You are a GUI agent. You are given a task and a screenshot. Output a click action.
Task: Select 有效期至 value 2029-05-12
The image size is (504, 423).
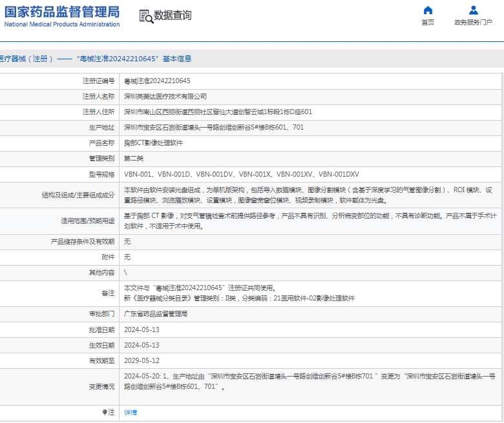coord(142,360)
